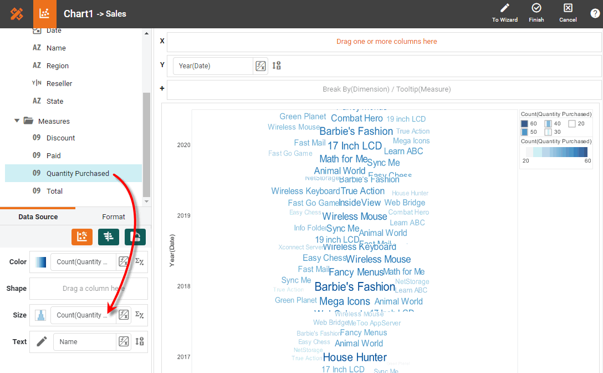Click sort icon next to Year(Date) field
The height and width of the screenshot is (373, 603).
277,65
